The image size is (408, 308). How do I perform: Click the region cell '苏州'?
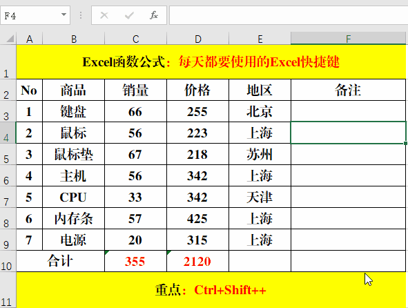click(260, 154)
